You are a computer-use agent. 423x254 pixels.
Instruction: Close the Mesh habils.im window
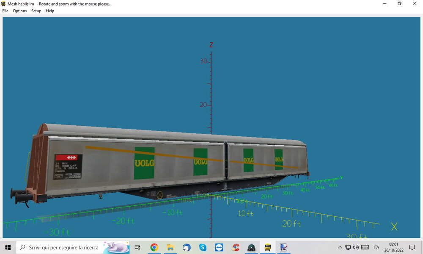(x=415, y=3)
